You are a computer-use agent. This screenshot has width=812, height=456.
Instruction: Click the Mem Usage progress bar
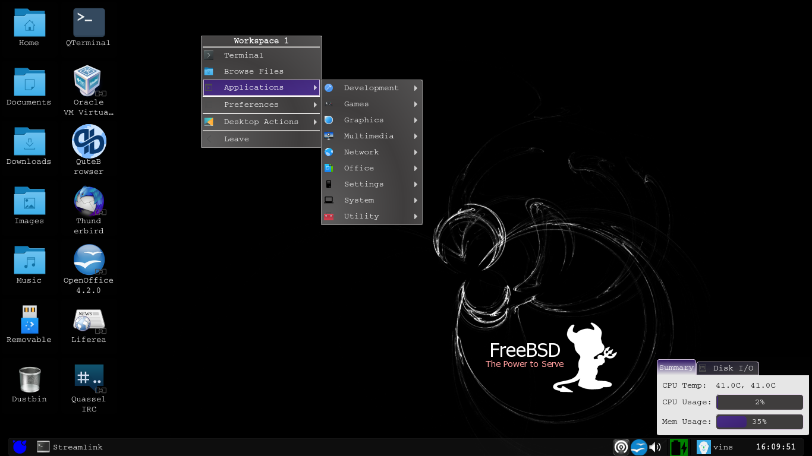click(760, 422)
